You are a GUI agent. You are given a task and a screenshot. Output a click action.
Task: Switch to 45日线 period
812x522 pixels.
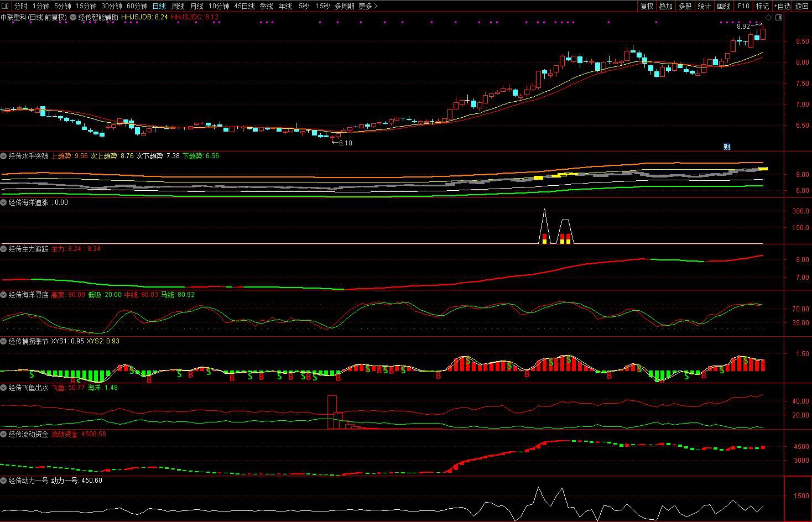(x=244, y=6)
